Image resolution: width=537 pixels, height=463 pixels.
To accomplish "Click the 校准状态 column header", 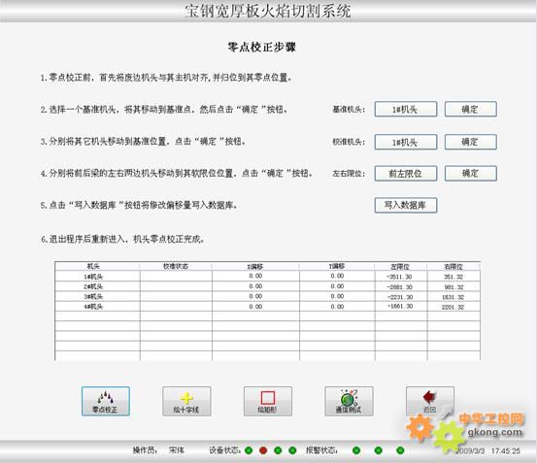I will click(176, 266).
